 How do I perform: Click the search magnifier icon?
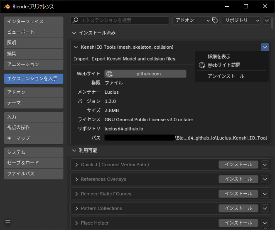click(76, 20)
